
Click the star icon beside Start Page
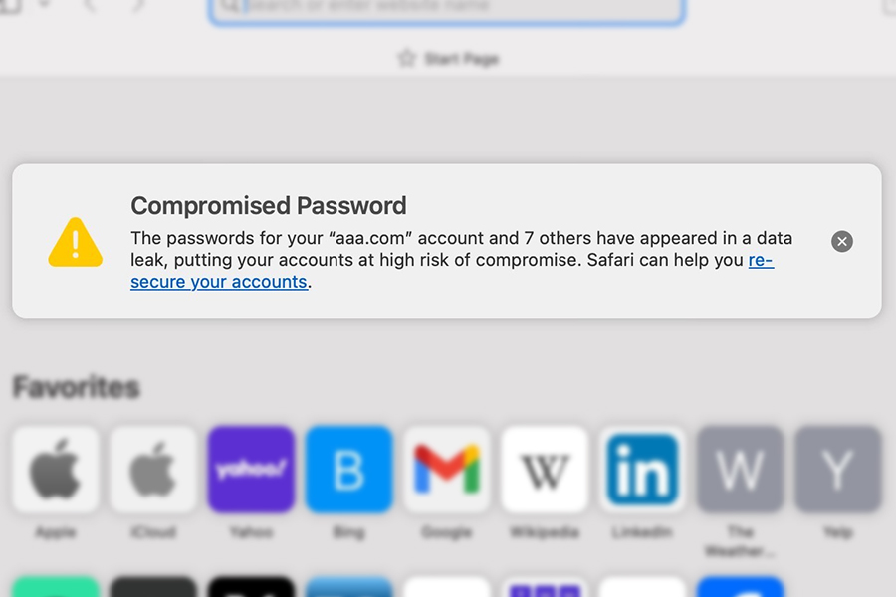coord(404,58)
